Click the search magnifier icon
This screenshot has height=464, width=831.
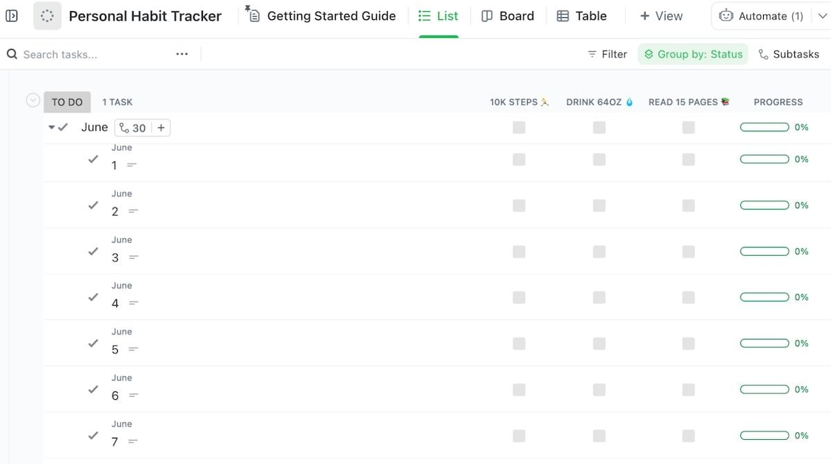[x=12, y=54]
